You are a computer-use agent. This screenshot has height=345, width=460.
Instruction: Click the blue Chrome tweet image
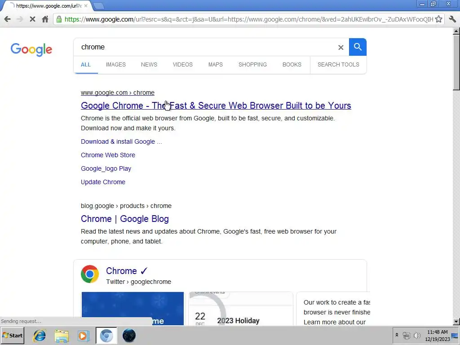pos(133,309)
